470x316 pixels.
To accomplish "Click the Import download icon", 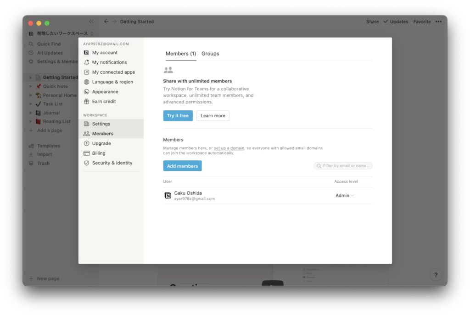I will click(x=31, y=154).
